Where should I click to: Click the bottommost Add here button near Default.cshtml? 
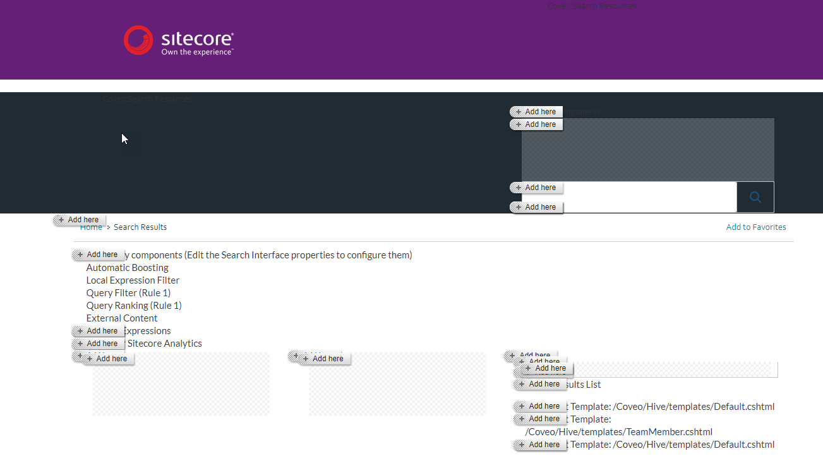(539, 445)
